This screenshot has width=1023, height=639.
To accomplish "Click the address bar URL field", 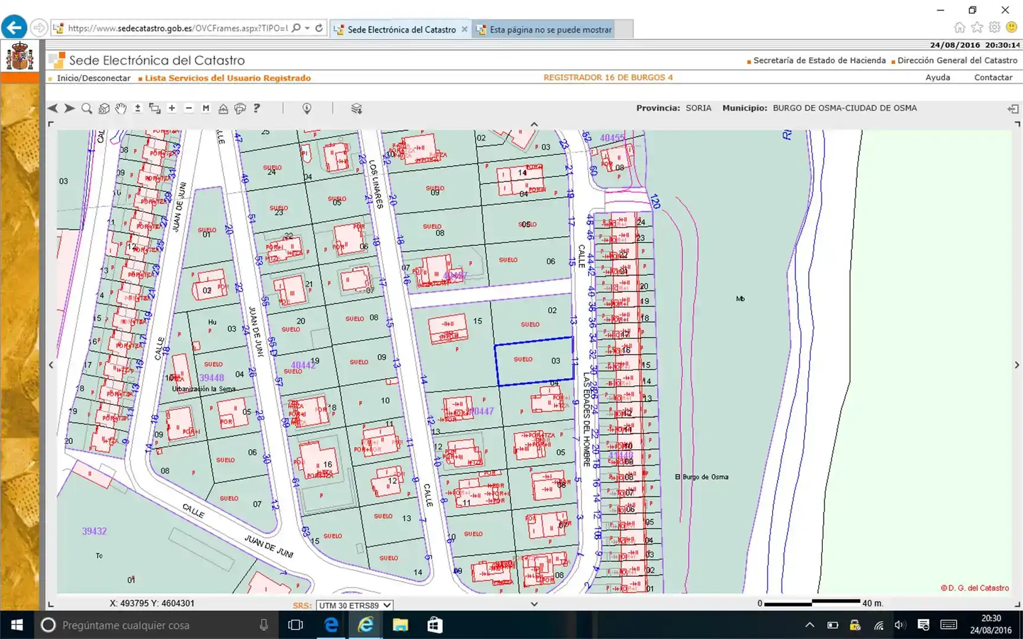I will [x=176, y=28].
